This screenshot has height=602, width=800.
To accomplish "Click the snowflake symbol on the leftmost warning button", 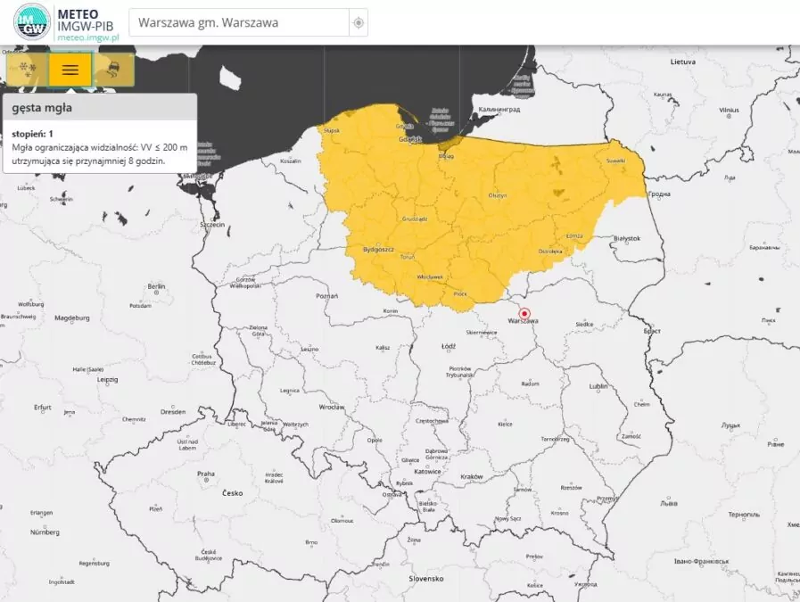I will click(x=27, y=69).
